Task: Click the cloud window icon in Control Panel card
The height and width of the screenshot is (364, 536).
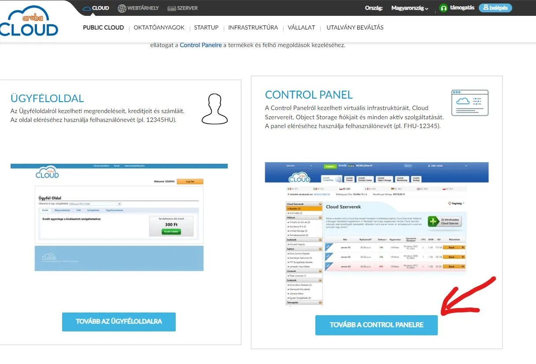Action: click(x=470, y=103)
